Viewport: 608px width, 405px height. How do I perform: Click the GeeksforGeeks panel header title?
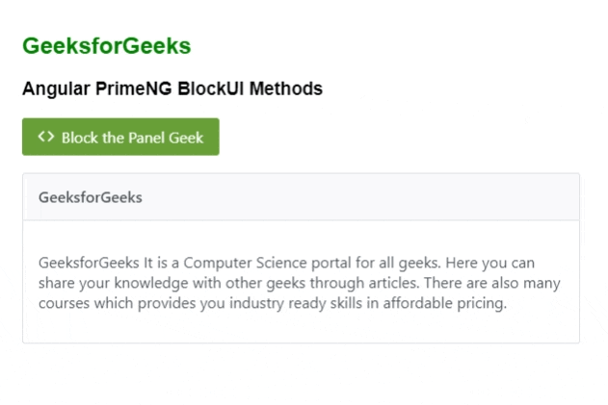point(91,197)
